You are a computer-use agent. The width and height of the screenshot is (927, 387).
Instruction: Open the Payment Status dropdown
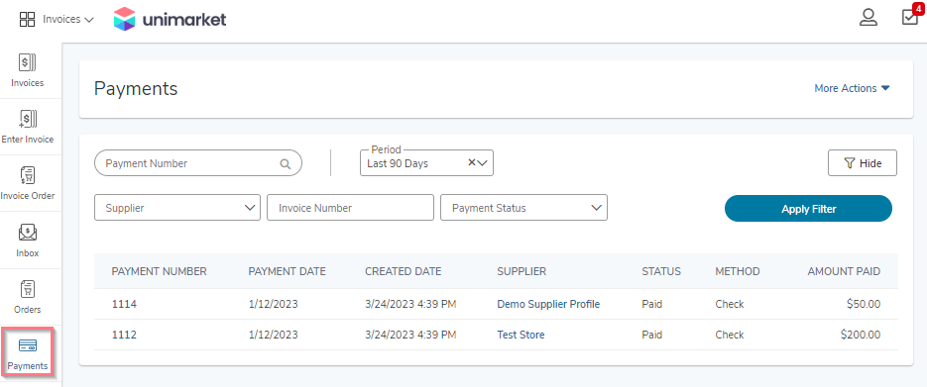(x=523, y=208)
